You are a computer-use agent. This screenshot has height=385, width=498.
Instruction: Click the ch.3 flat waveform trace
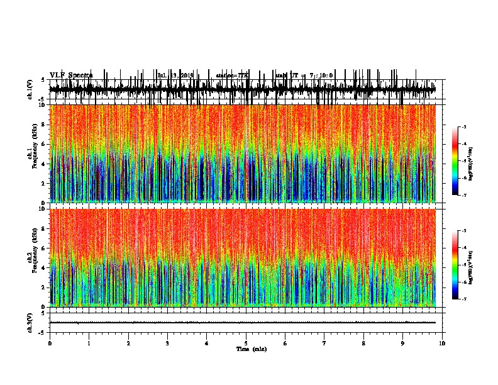tap(243, 323)
